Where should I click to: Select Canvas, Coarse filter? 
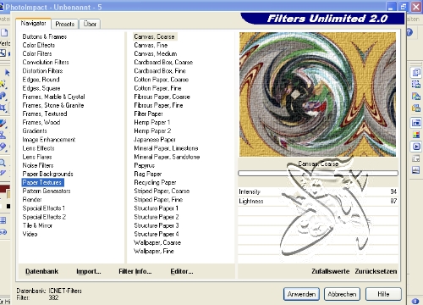pyautogui.click(x=155, y=36)
